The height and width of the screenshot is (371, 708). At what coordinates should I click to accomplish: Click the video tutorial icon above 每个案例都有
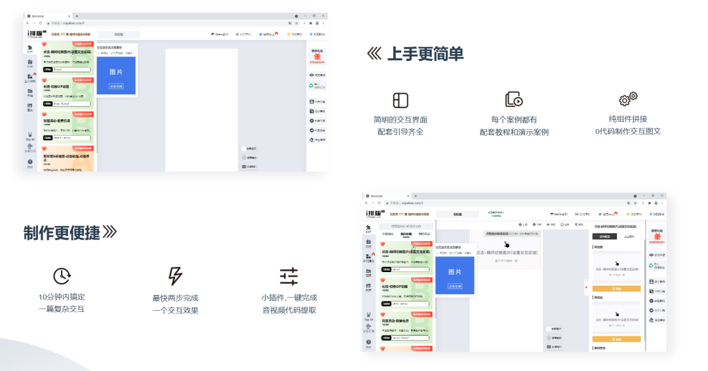click(513, 100)
